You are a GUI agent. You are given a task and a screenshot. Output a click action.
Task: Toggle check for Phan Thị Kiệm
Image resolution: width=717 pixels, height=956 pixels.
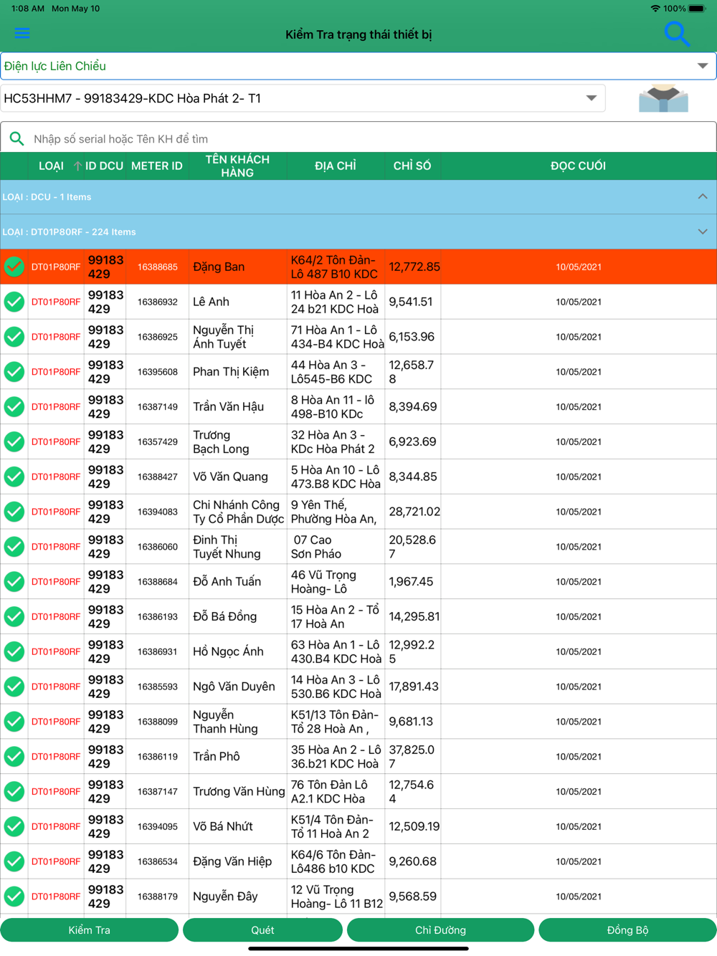tap(14, 371)
